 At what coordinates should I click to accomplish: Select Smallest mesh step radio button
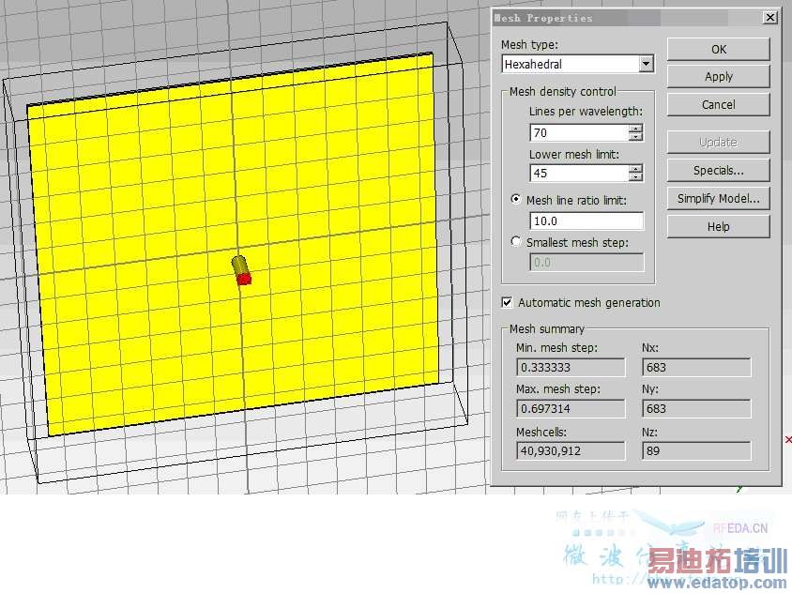click(516, 242)
